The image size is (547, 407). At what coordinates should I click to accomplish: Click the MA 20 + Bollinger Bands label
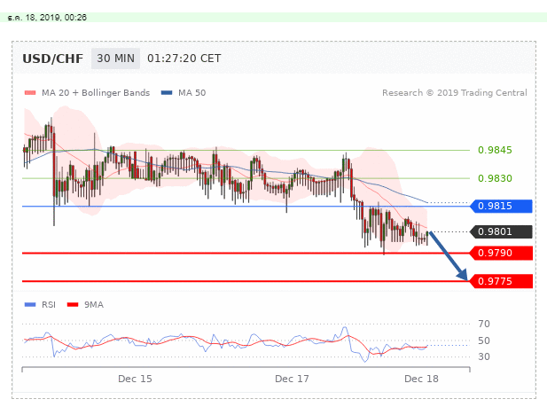pyautogui.click(x=96, y=93)
